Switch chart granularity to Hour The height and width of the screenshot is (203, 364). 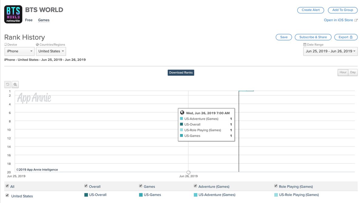tap(343, 72)
